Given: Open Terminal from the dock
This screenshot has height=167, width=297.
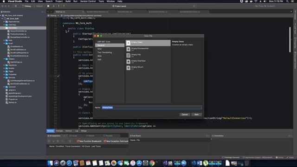Looking at the screenshot, I should coord(158,163).
